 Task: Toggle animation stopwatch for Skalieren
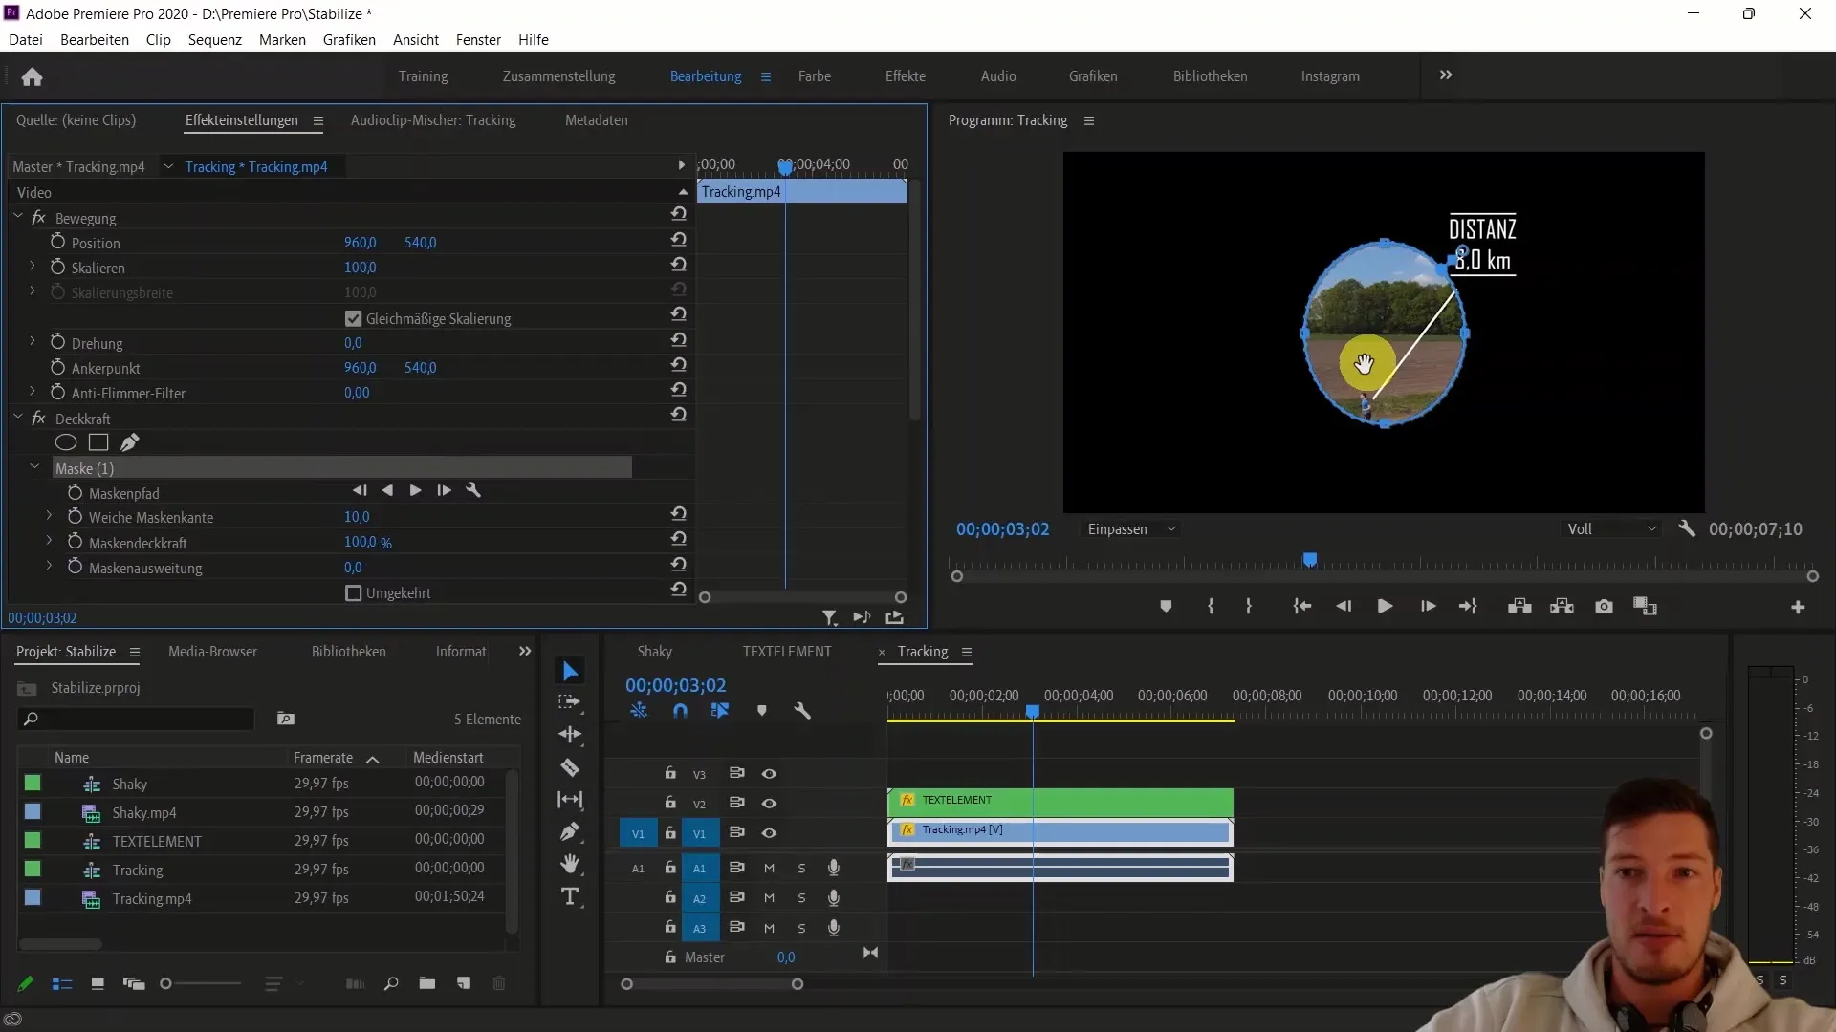point(57,267)
